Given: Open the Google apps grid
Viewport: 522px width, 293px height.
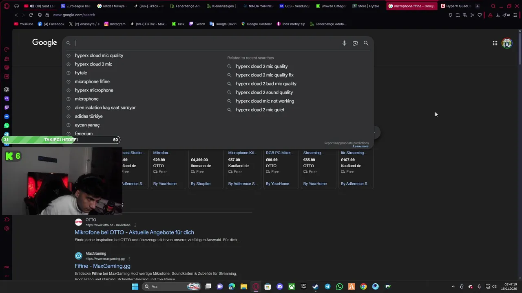Looking at the screenshot, I should 495,43.
